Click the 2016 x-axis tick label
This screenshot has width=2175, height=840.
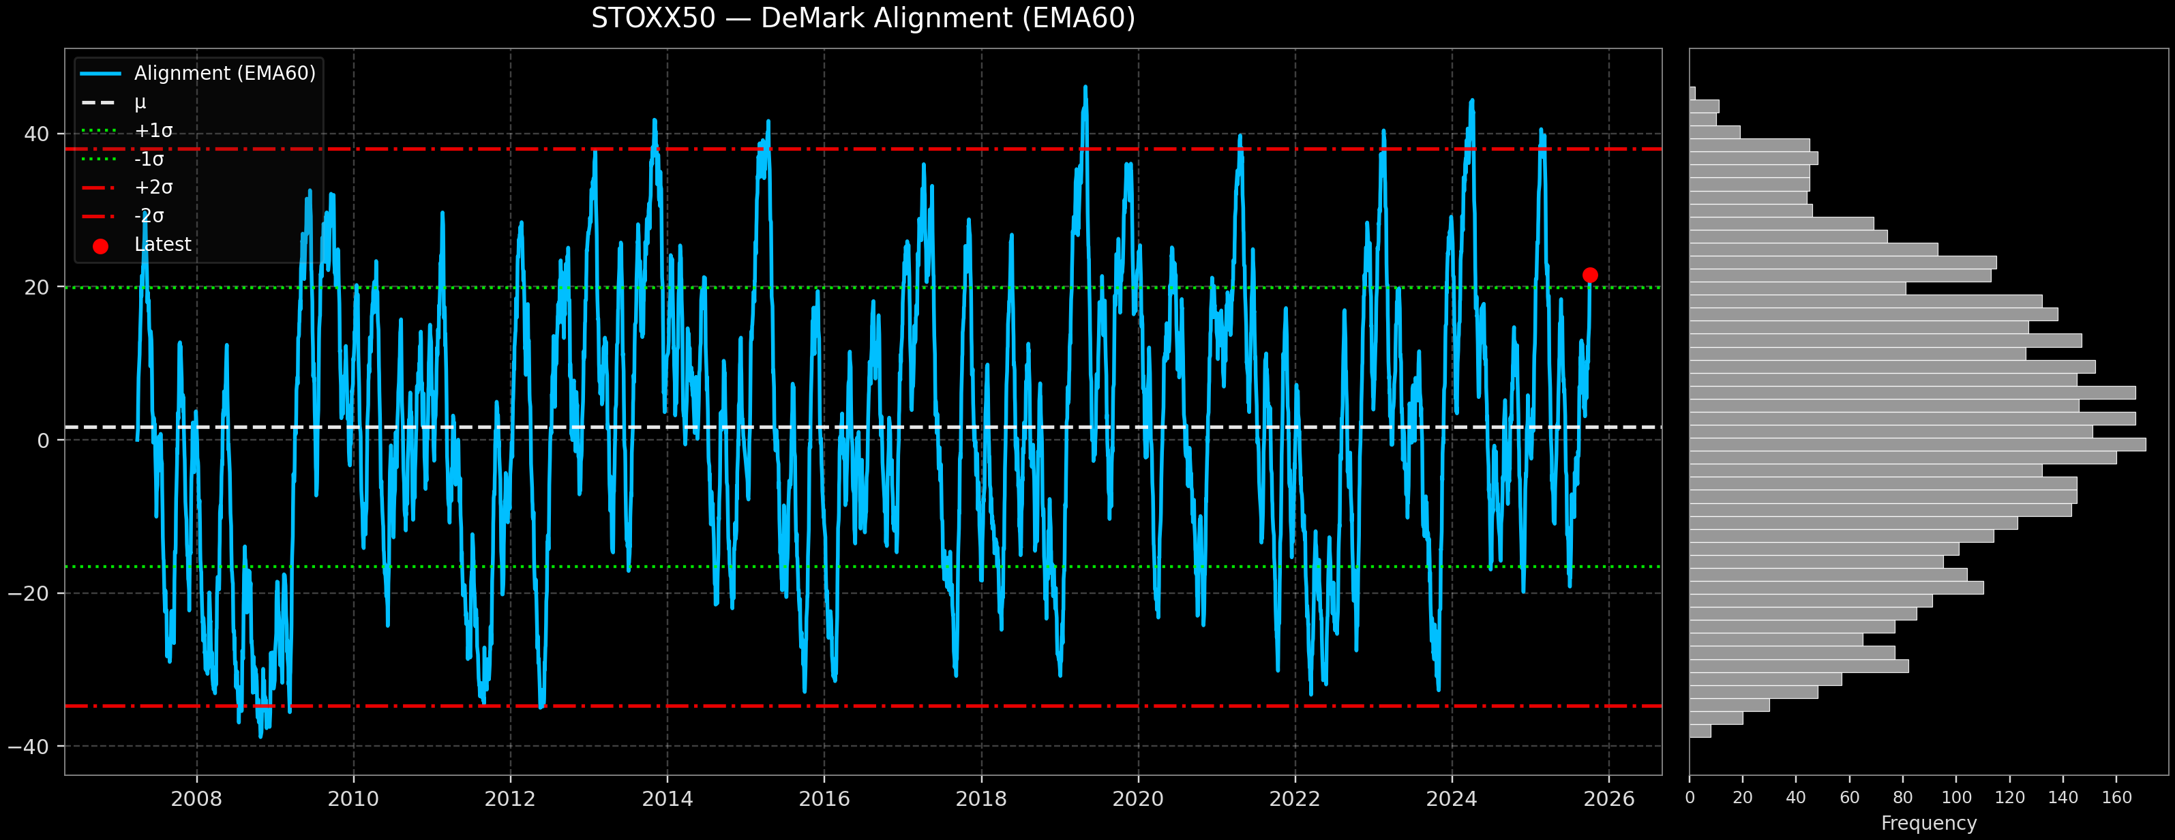click(823, 798)
